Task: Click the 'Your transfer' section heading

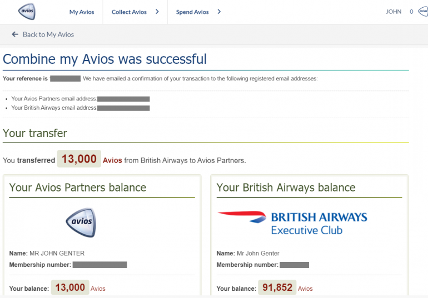Action: 35,133
